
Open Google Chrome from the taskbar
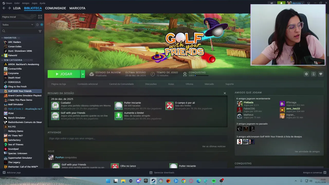pyautogui.click(x=184, y=181)
